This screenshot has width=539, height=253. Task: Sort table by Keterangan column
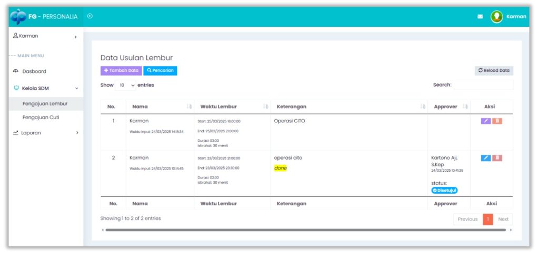[348, 107]
